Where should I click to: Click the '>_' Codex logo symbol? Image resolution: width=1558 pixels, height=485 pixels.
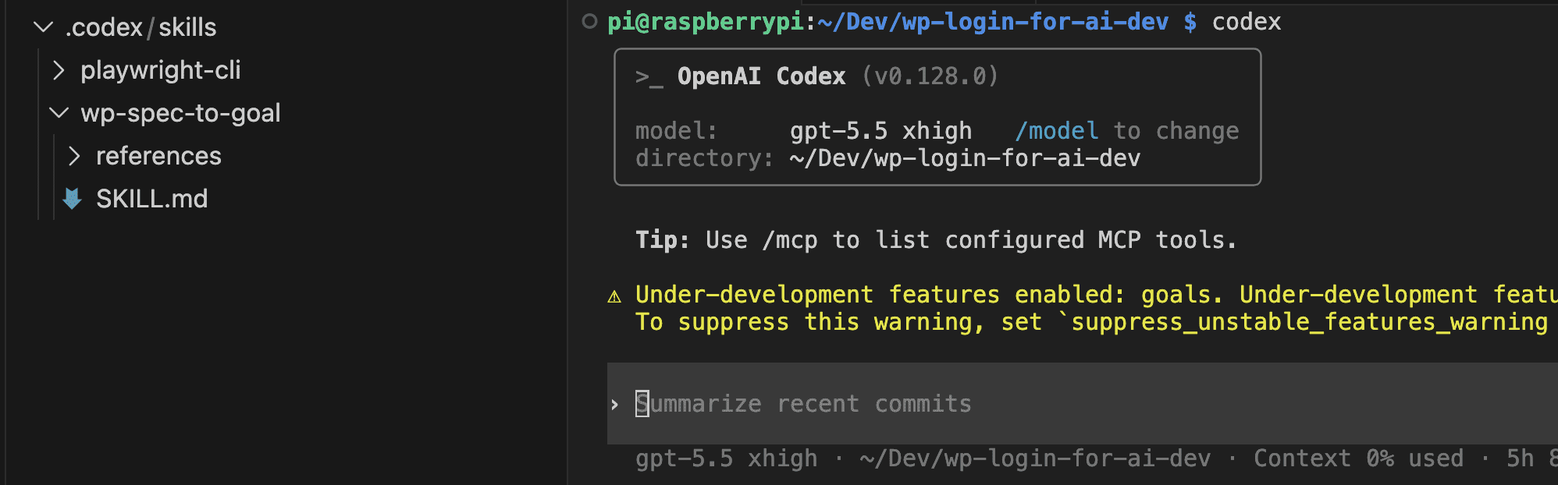click(x=649, y=77)
